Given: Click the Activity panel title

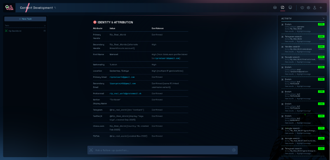Looking at the screenshot, I should tap(286, 19).
